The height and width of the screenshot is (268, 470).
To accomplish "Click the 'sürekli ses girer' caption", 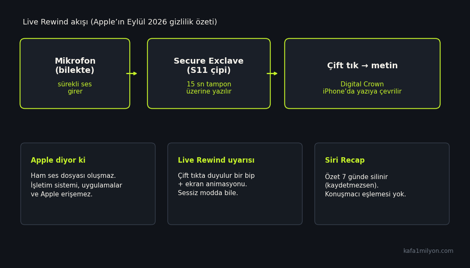I will click(x=75, y=88).
